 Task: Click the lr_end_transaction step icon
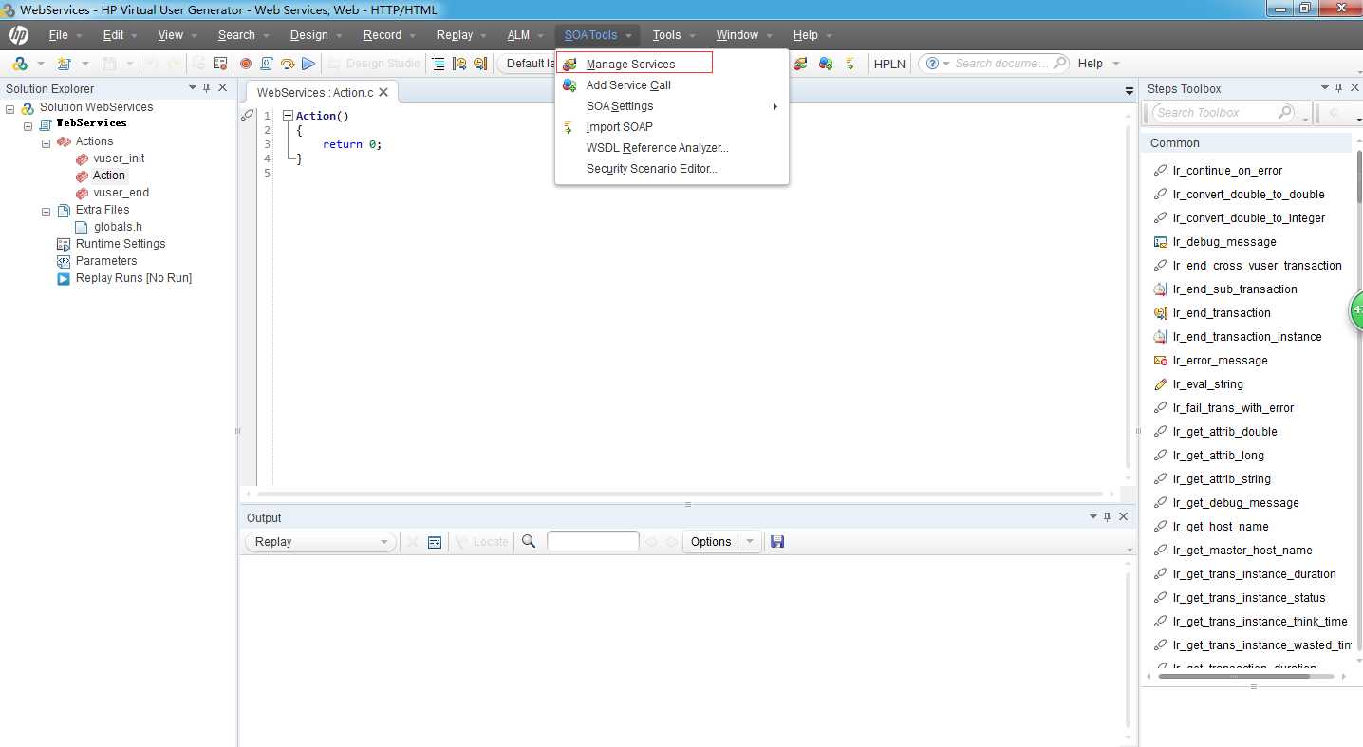[x=1160, y=313]
